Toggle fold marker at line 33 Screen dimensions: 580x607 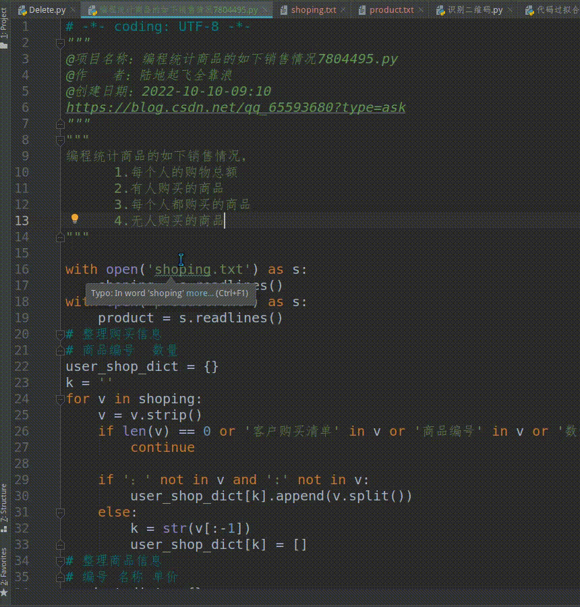click(60, 546)
